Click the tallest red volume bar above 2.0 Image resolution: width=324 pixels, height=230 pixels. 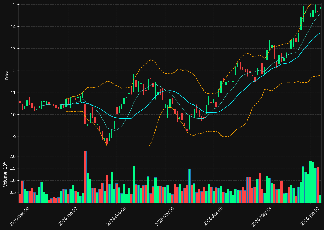pyautogui.click(x=85, y=177)
